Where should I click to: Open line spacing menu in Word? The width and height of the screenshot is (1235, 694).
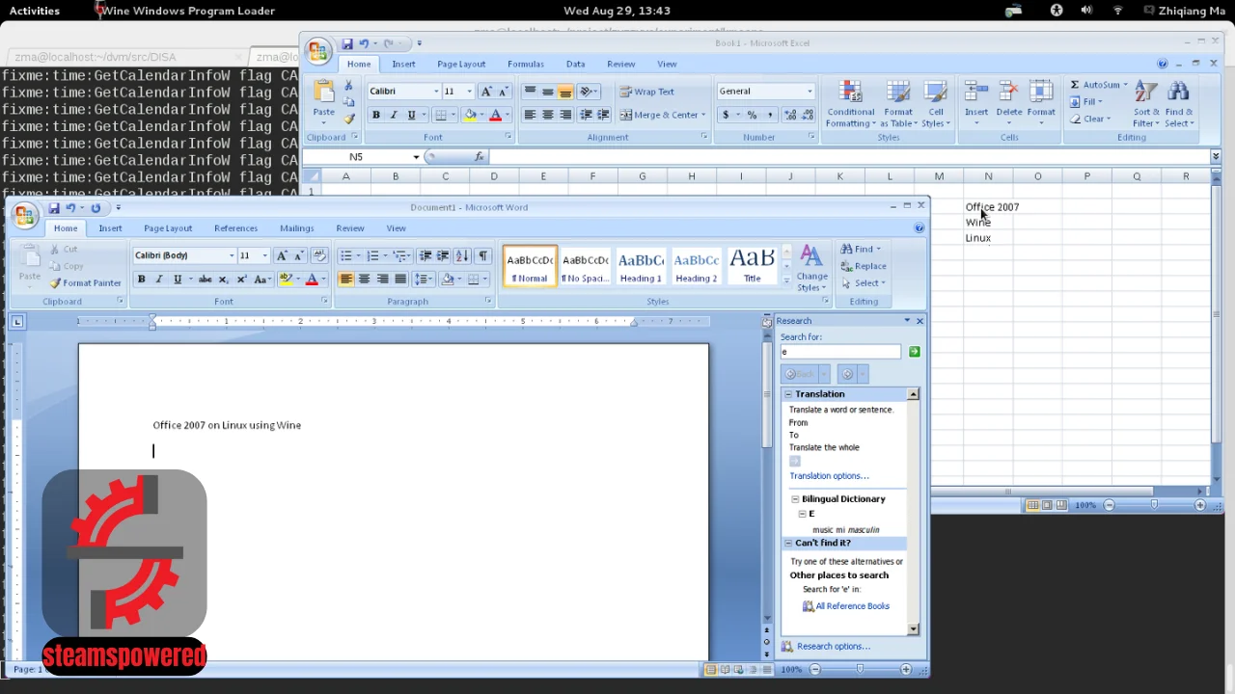pos(423,280)
